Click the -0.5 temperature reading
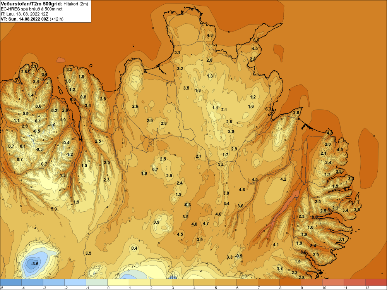 [36, 131]
